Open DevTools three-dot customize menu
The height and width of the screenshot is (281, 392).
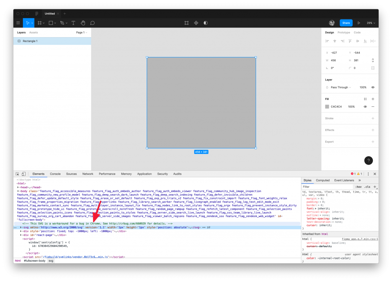(368, 174)
